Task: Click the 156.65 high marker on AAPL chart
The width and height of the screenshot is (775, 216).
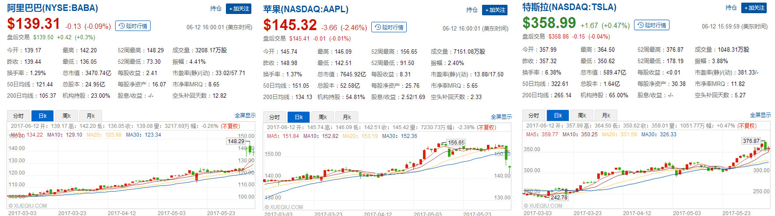Action: [456, 142]
